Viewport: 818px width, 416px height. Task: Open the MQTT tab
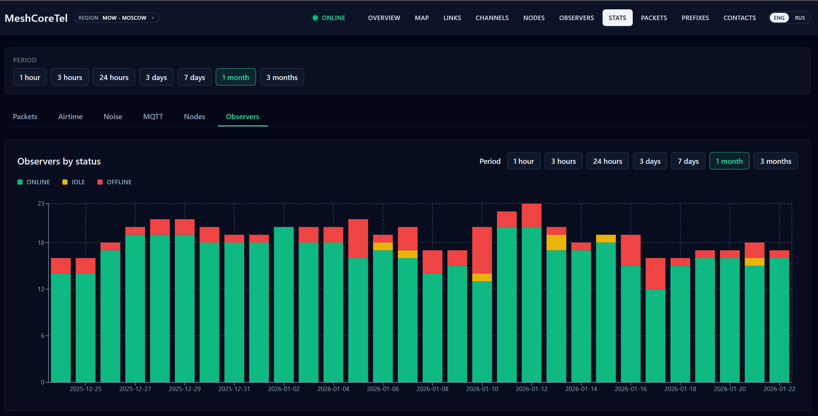(153, 117)
